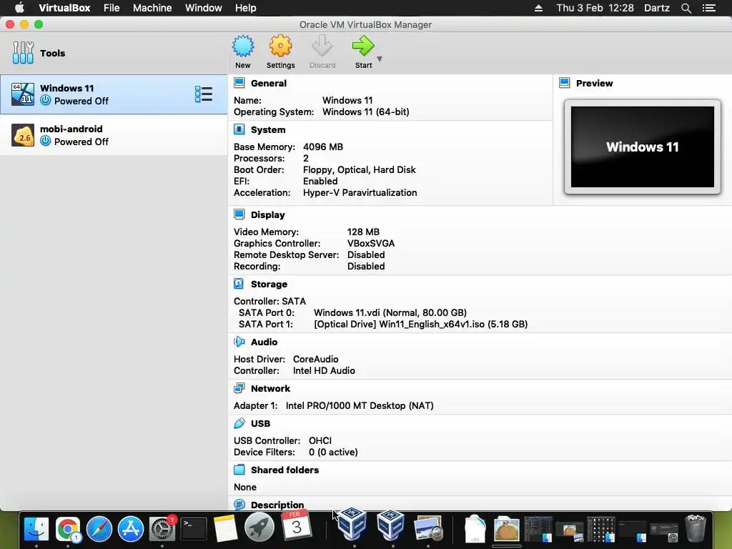Launch Google Chrome from the dock
The height and width of the screenshot is (549, 732).
click(68, 528)
